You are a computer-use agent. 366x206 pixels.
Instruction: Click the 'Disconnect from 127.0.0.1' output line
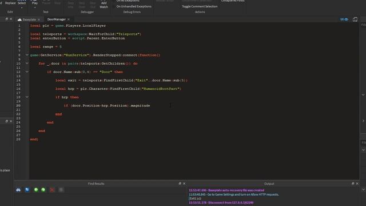click(x=221, y=203)
